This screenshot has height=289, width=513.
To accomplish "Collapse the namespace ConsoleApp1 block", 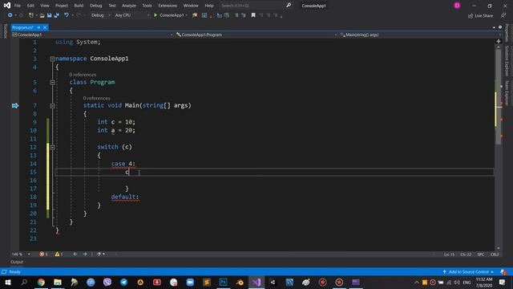I will (x=52, y=59).
